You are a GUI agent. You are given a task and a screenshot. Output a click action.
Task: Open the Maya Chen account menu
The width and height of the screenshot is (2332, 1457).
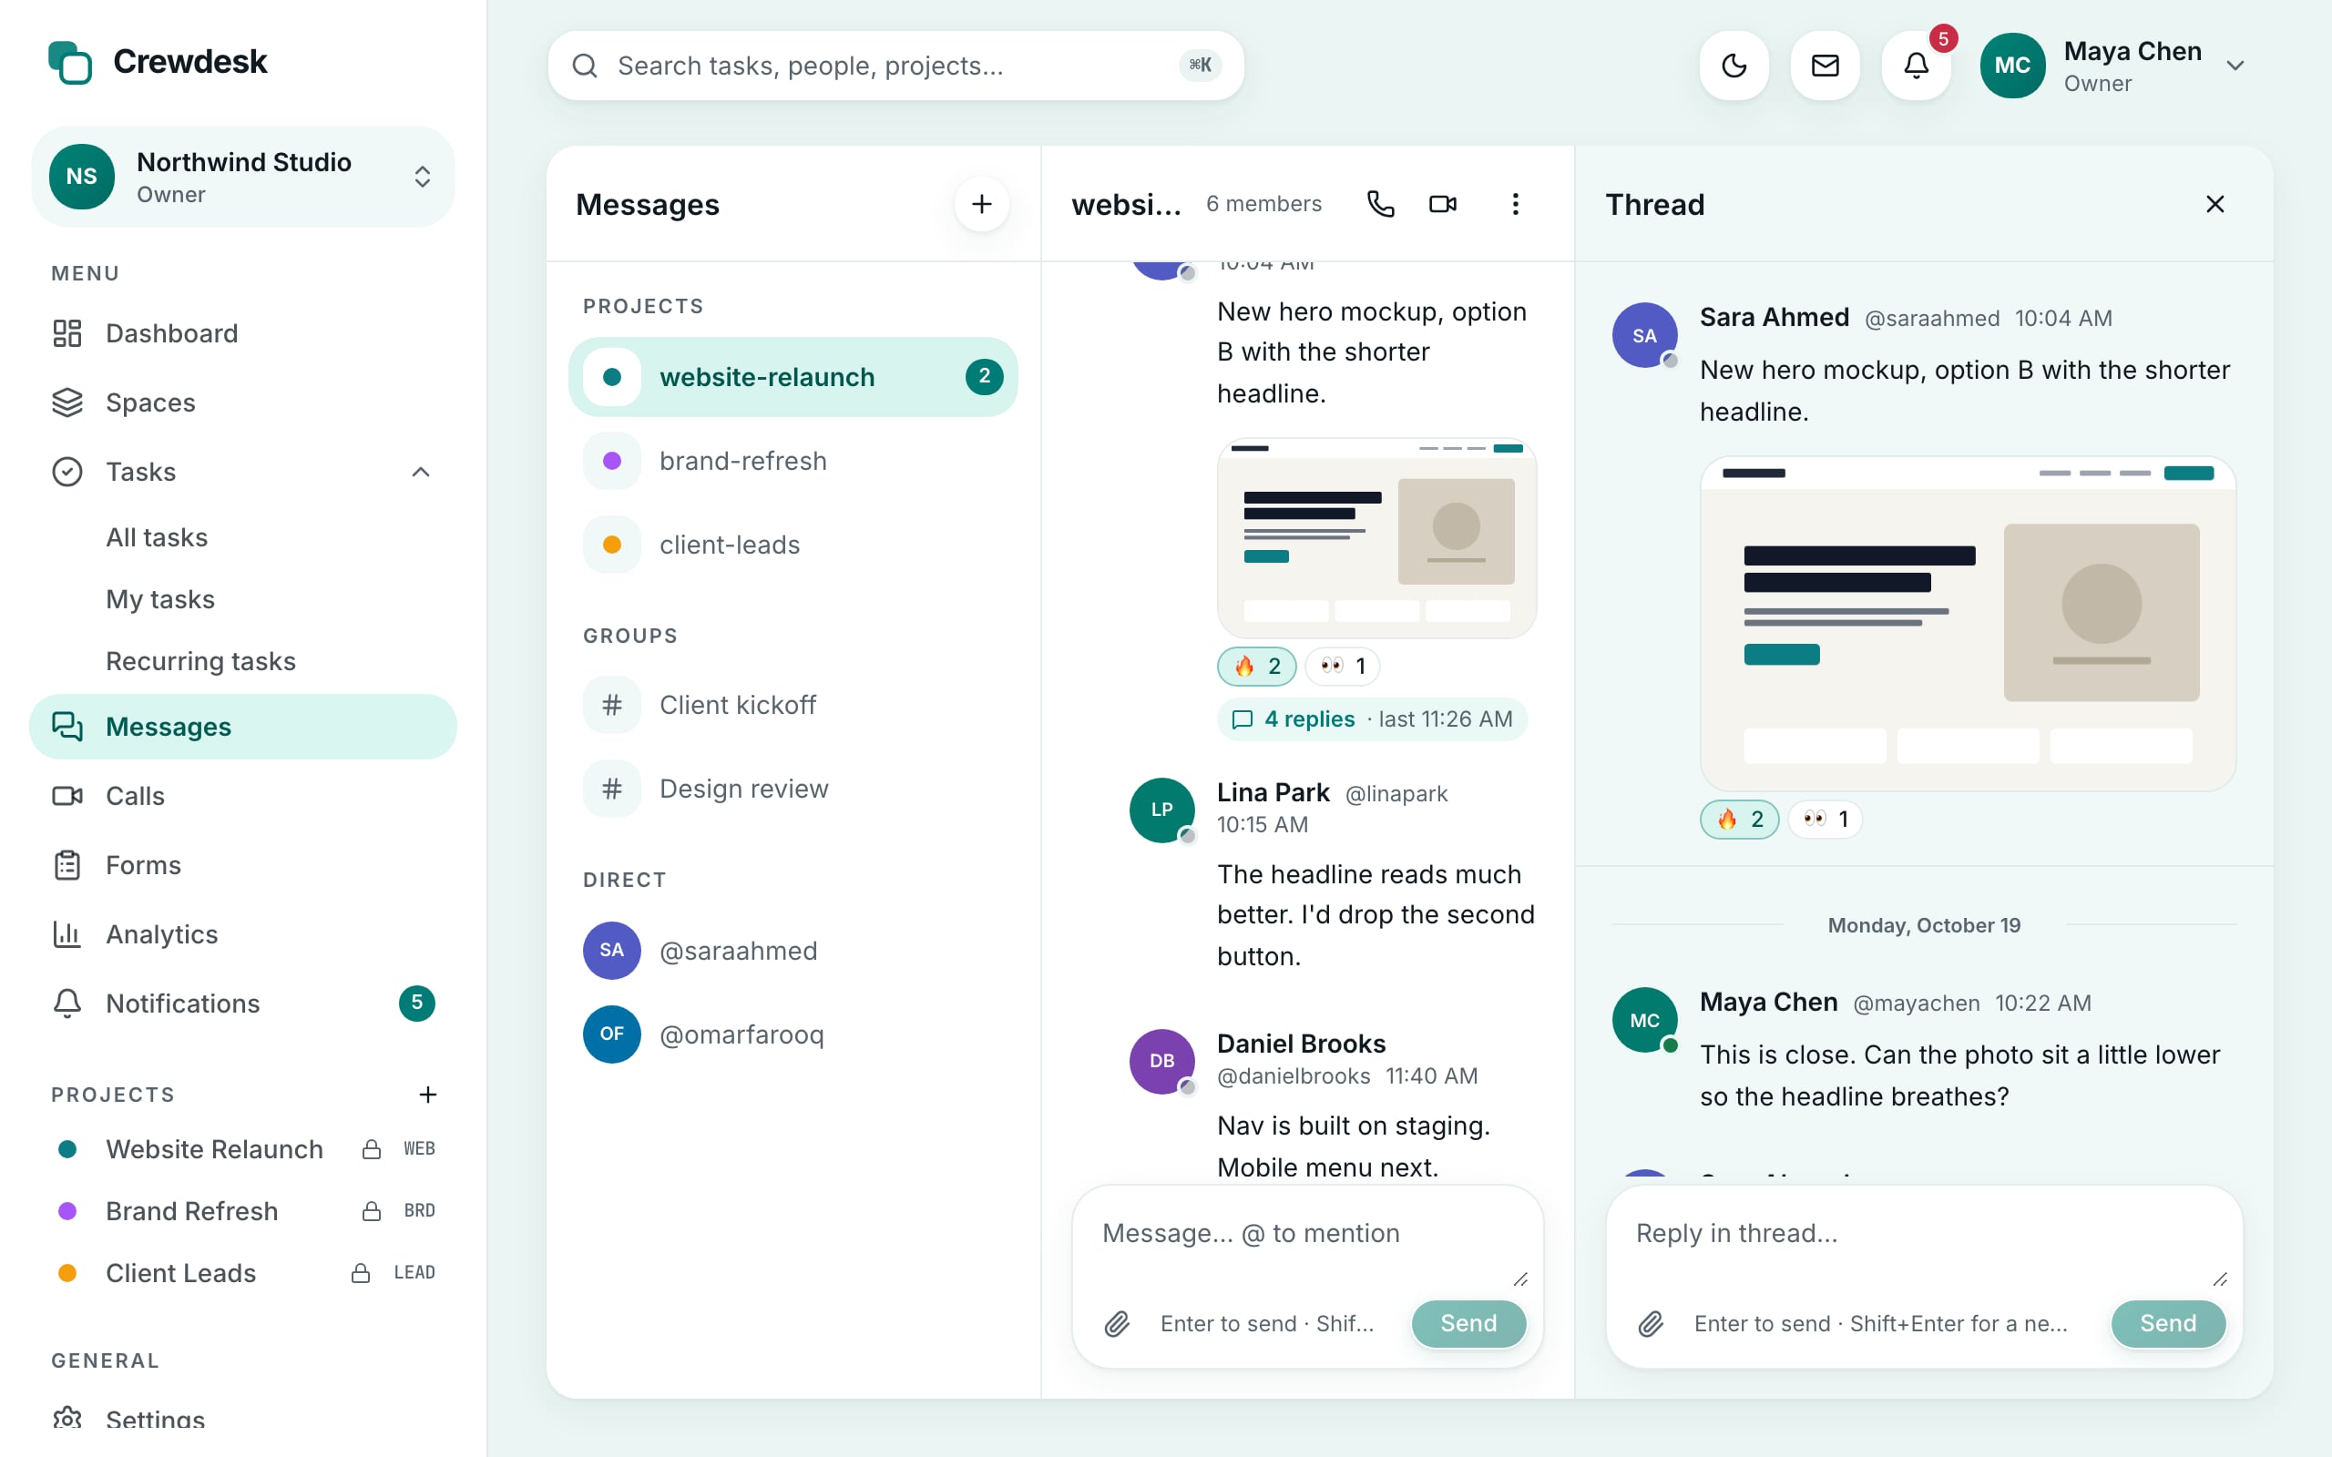2114,66
